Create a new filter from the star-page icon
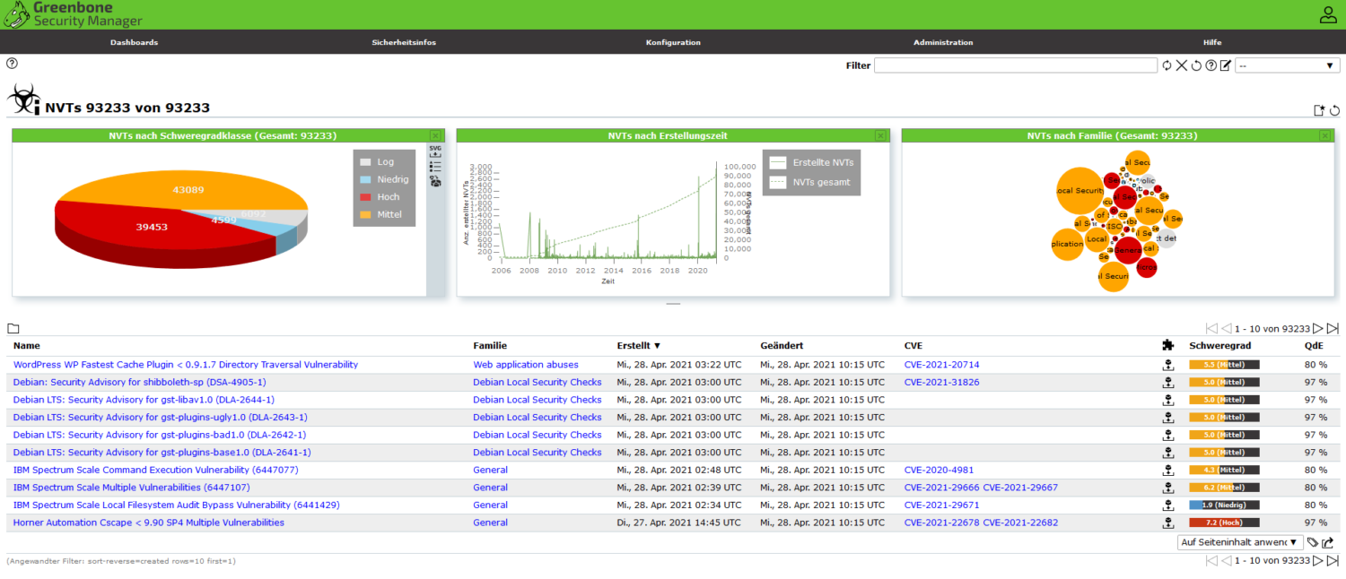This screenshot has width=1346, height=579. [x=1319, y=109]
